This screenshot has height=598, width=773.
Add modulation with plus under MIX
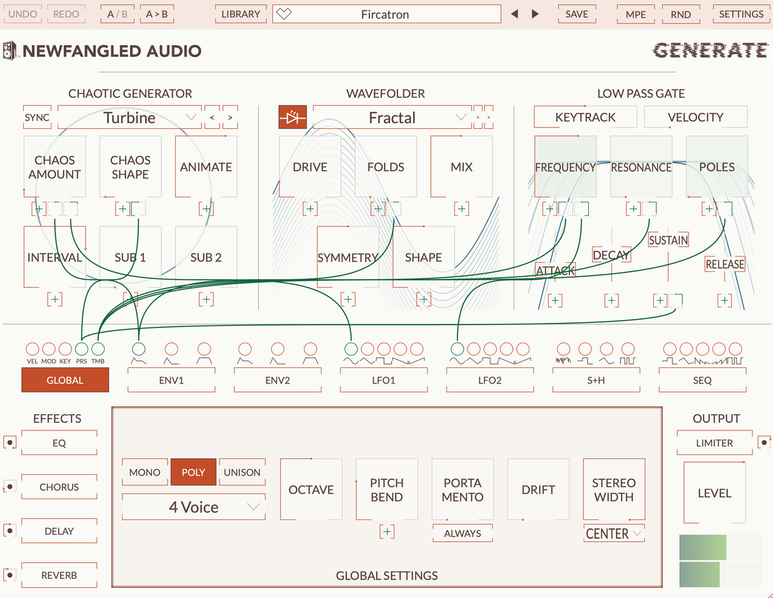461,209
